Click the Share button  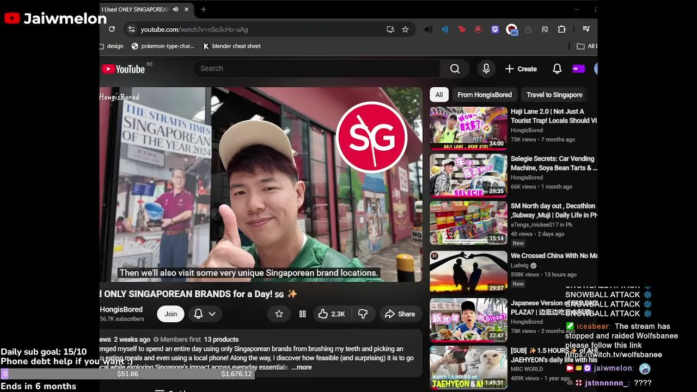(x=400, y=314)
